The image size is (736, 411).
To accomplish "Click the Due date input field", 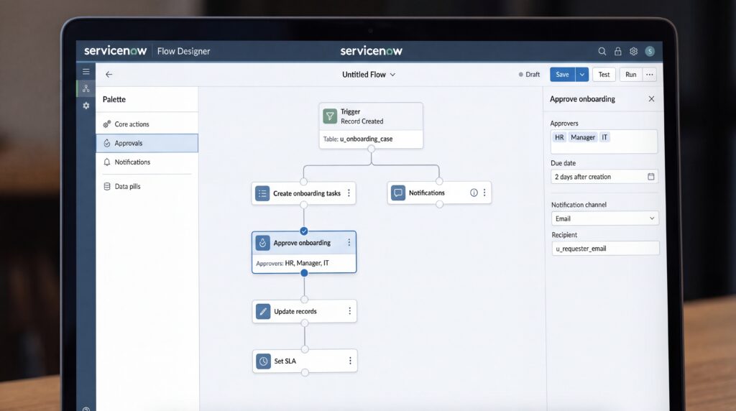I will pyautogui.click(x=604, y=177).
